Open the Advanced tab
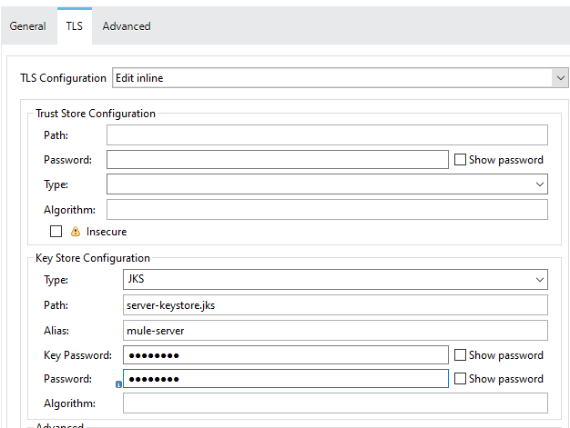 click(127, 26)
